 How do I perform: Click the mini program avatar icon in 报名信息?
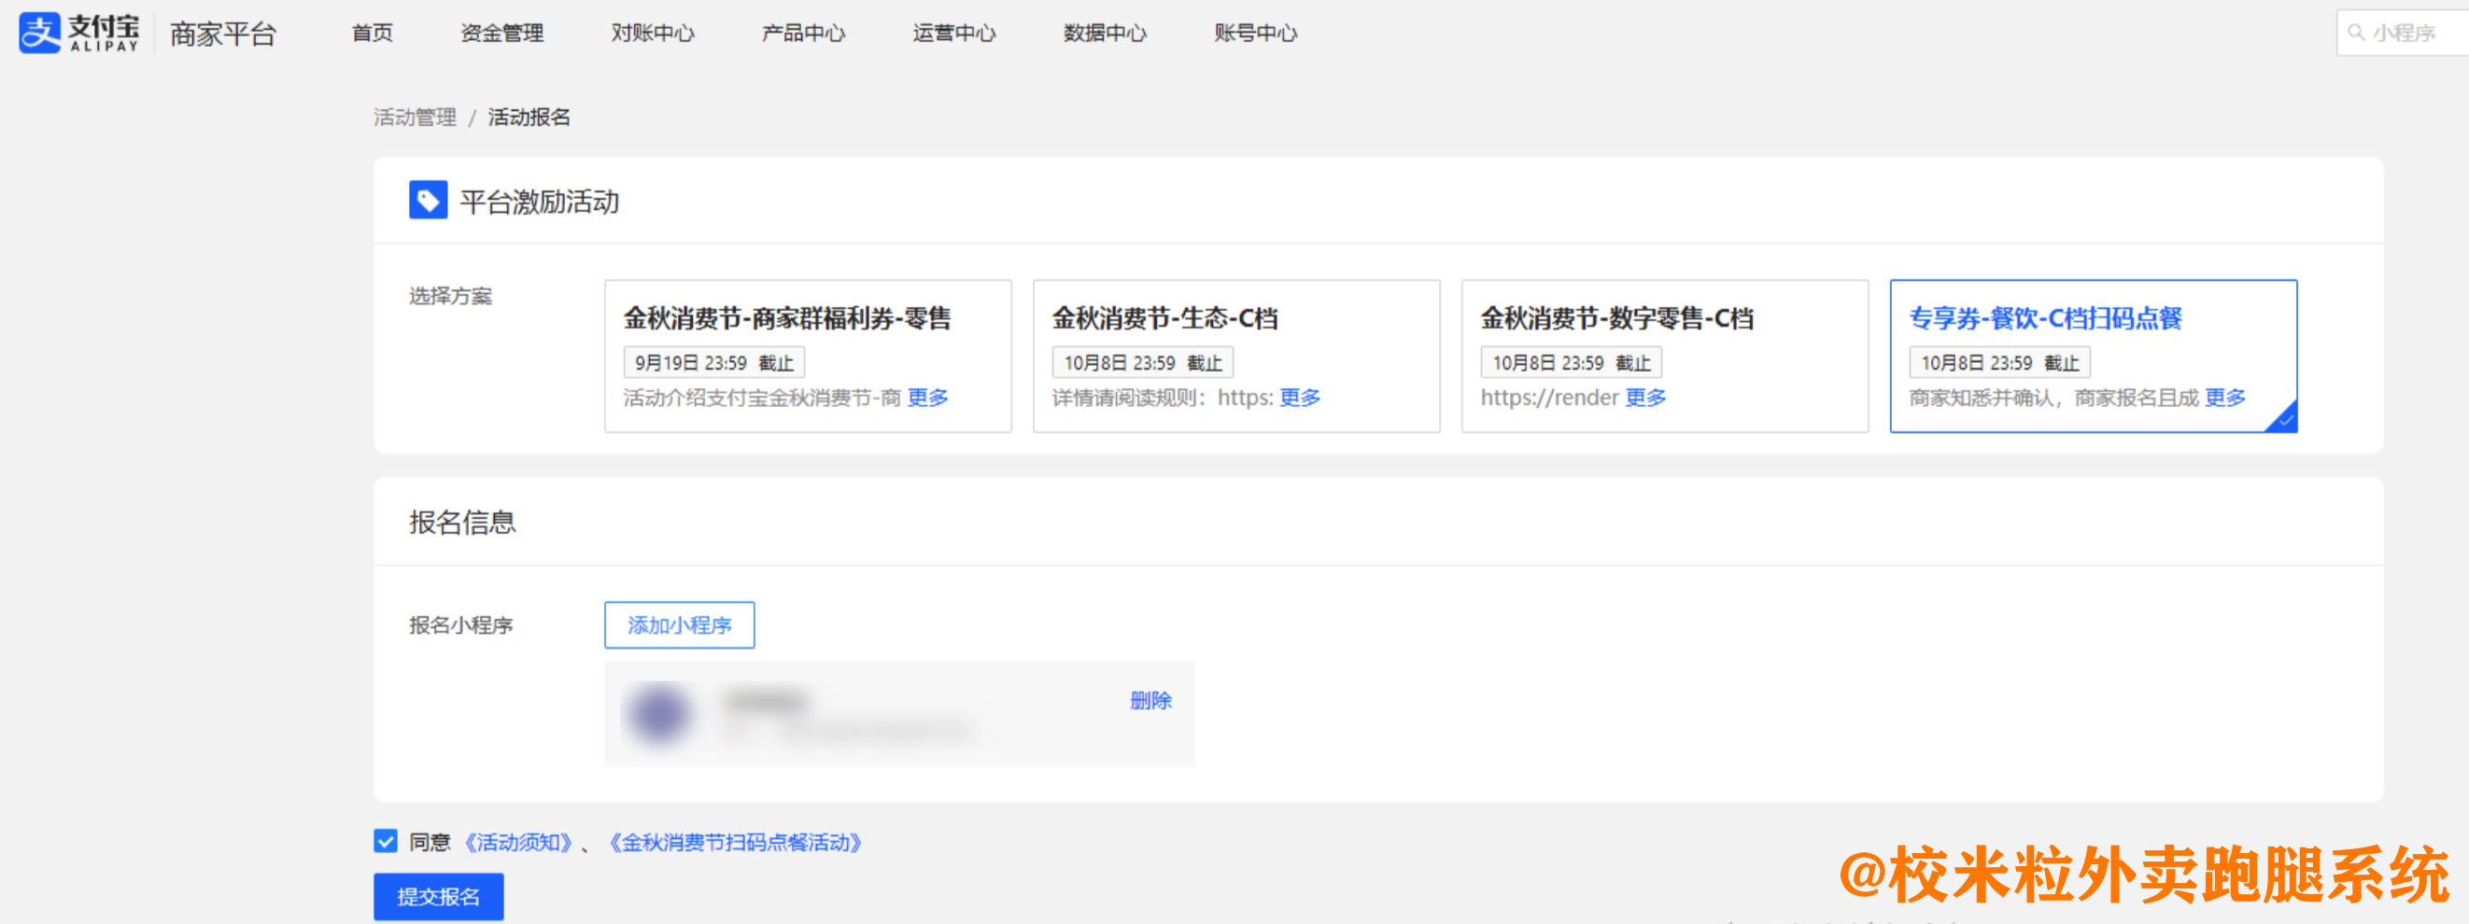(x=657, y=713)
